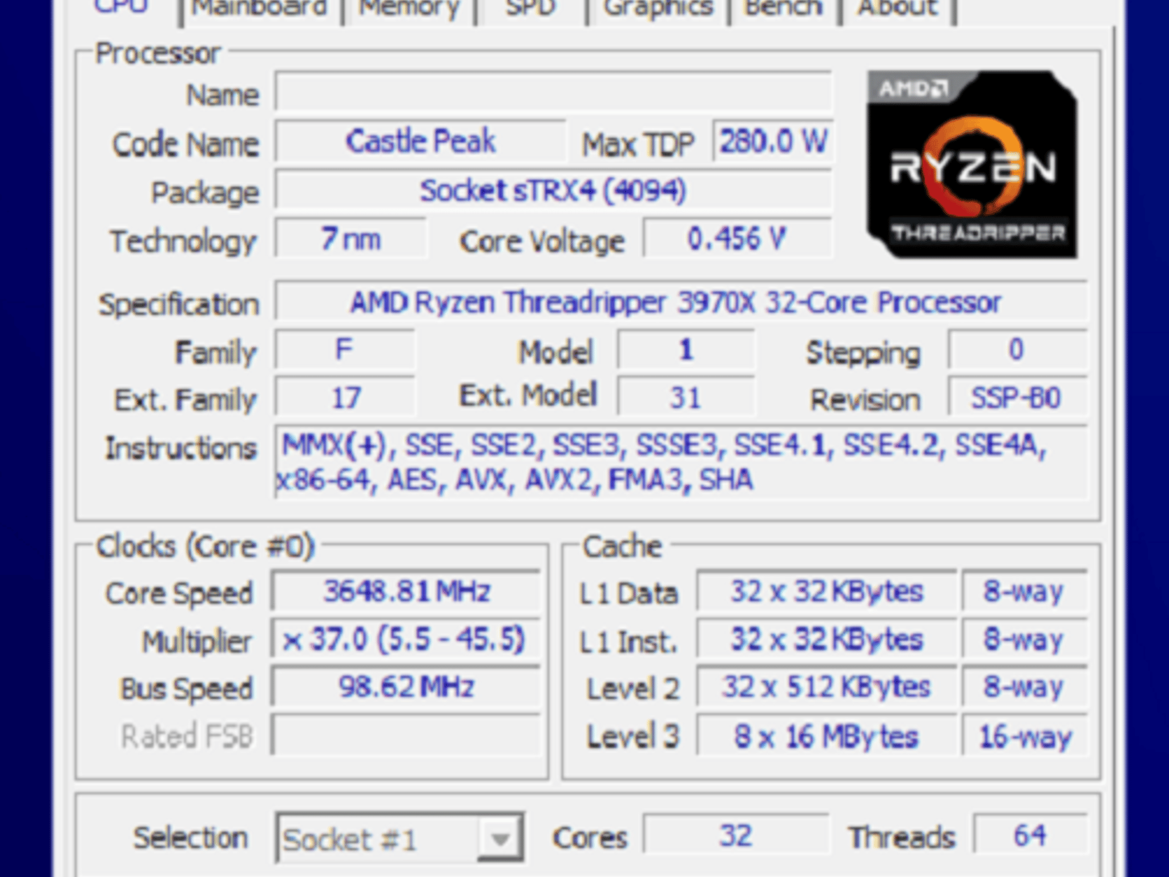This screenshot has height=877, width=1169.
Task: Open the About tab
Action: point(897,10)
